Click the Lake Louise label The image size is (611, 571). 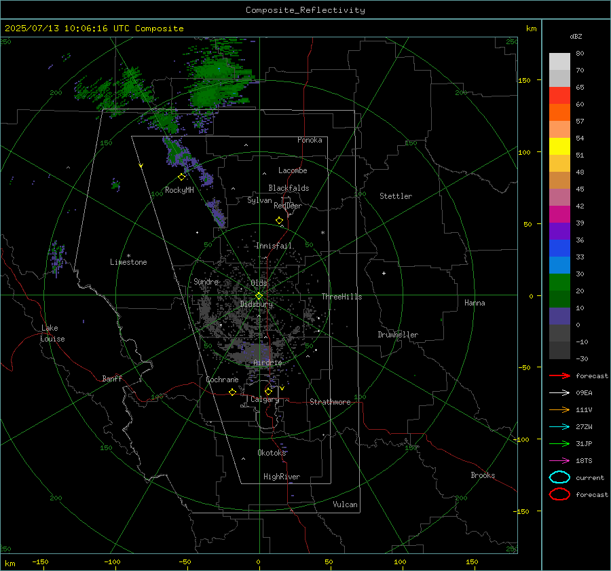click(x=52, y=333)
